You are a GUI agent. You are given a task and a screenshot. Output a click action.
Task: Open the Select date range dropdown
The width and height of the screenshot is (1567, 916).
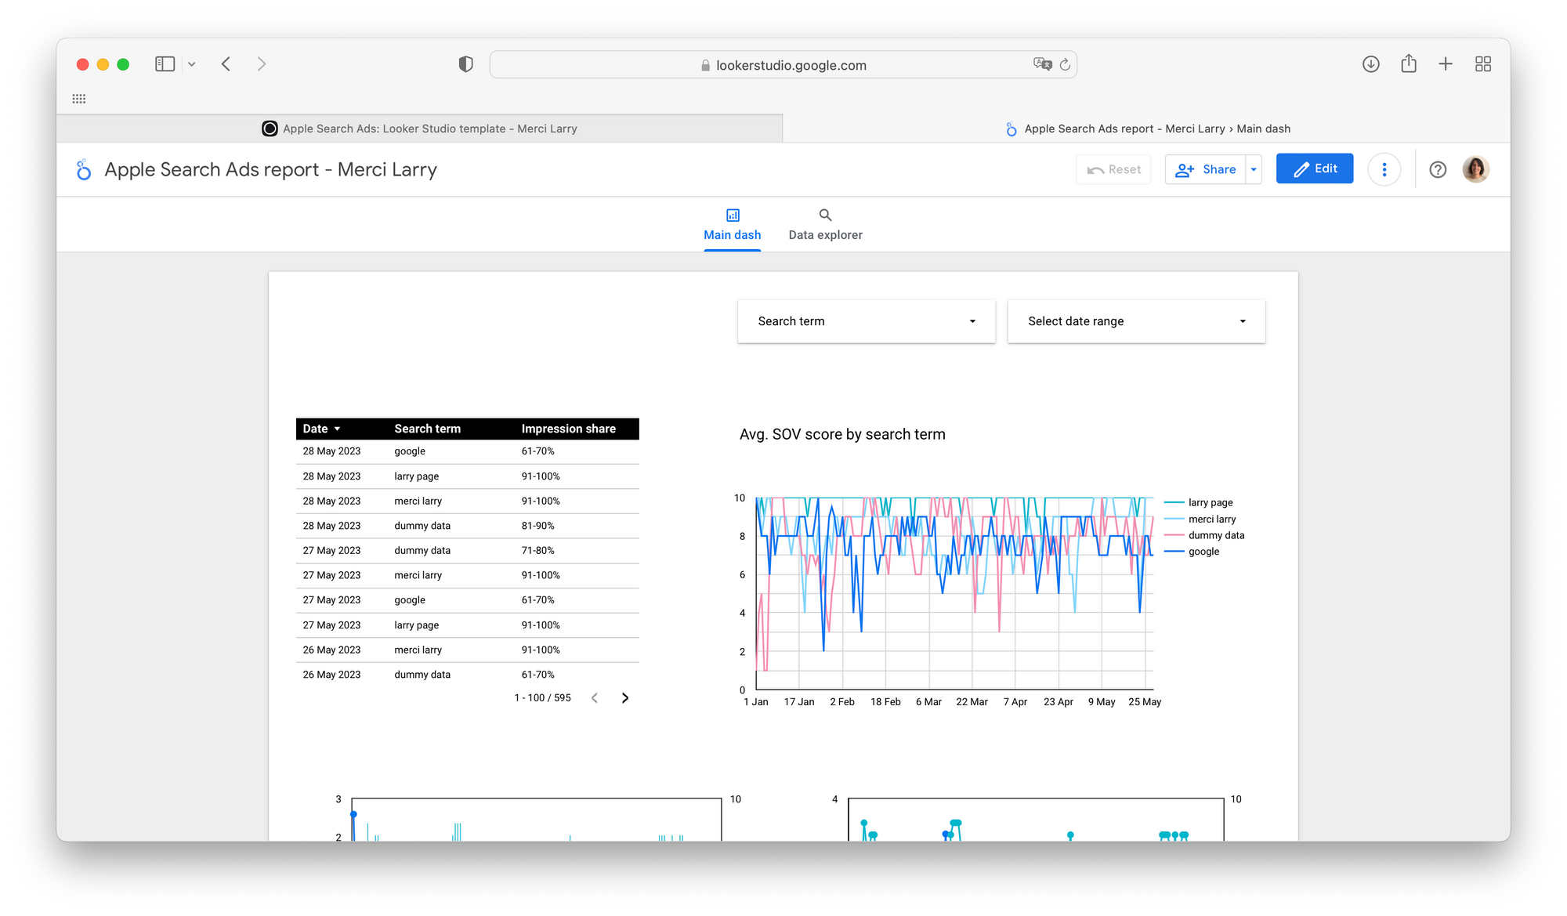point(1135,321)
